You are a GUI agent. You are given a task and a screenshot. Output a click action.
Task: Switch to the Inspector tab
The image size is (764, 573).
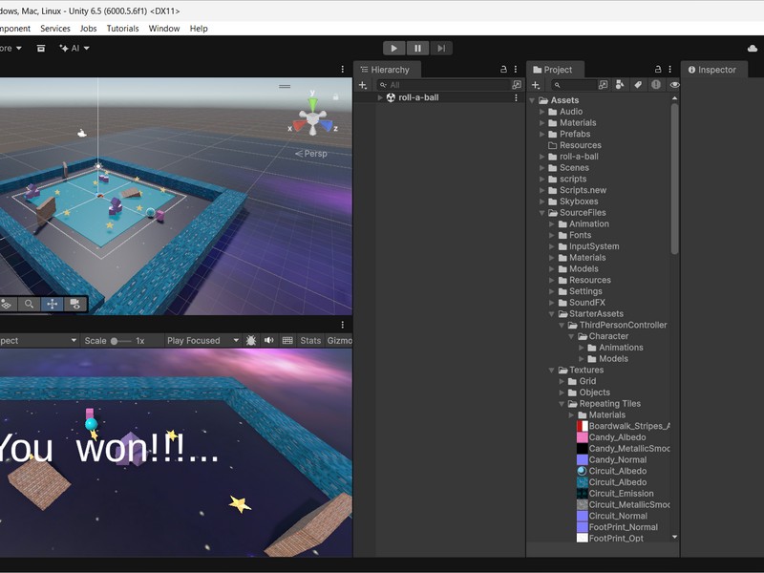click(712, 70)
